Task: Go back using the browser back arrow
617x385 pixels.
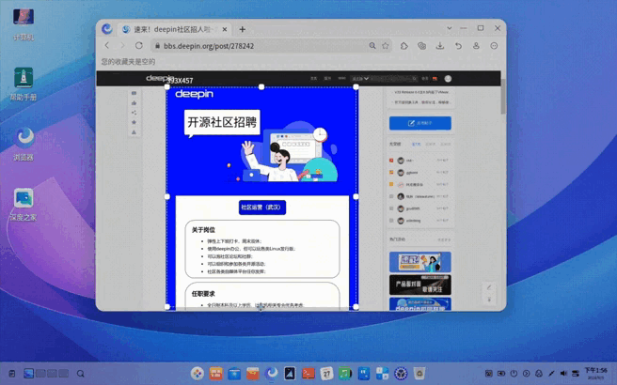Action: click(107, 46)
